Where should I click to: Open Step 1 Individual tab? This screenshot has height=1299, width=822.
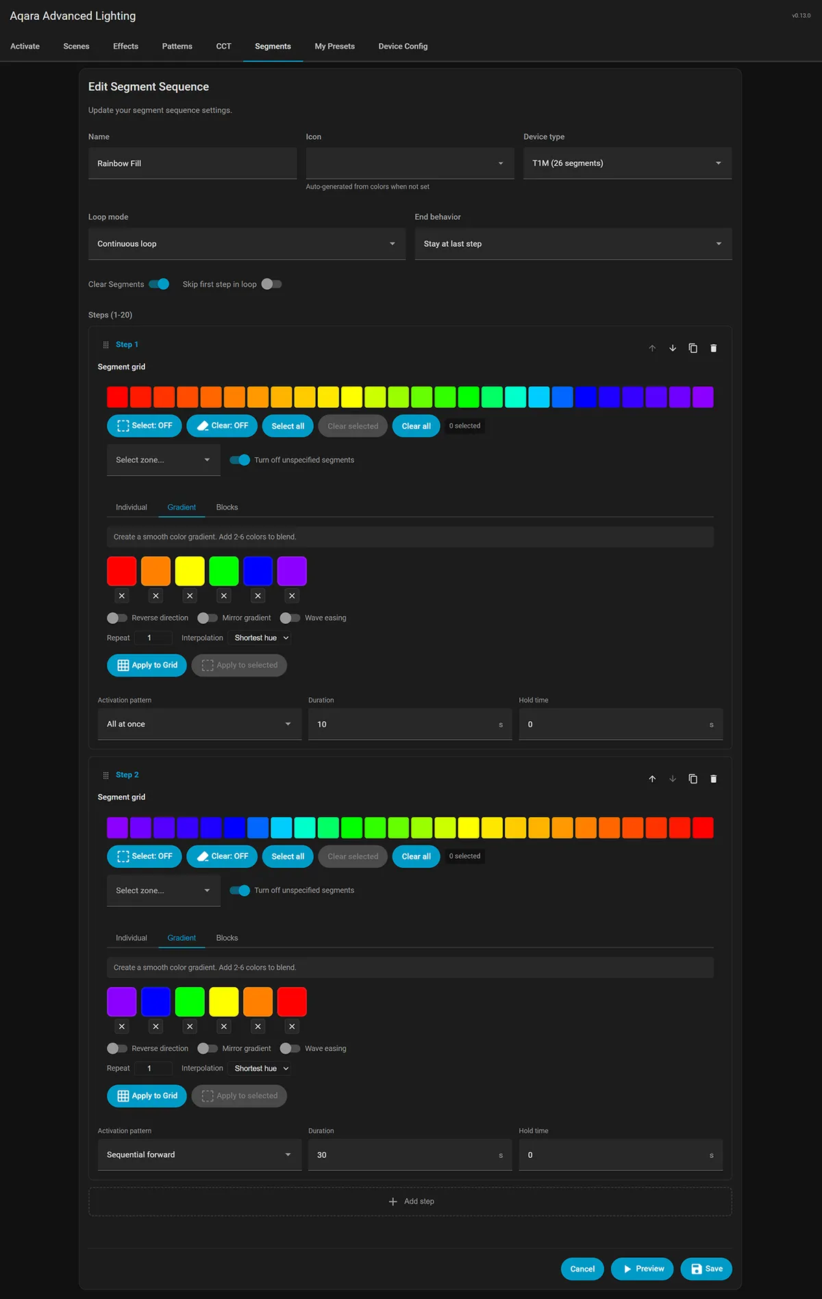(132, 507)
